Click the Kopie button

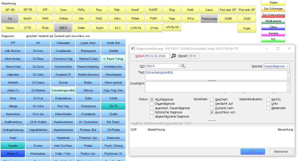pos(246,28)
